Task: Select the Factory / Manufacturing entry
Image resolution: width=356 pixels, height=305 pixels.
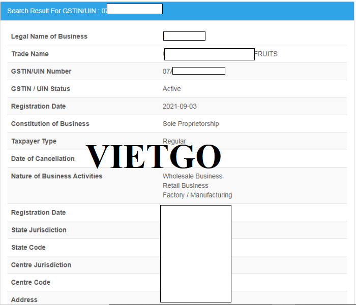Action: [197, 195]
